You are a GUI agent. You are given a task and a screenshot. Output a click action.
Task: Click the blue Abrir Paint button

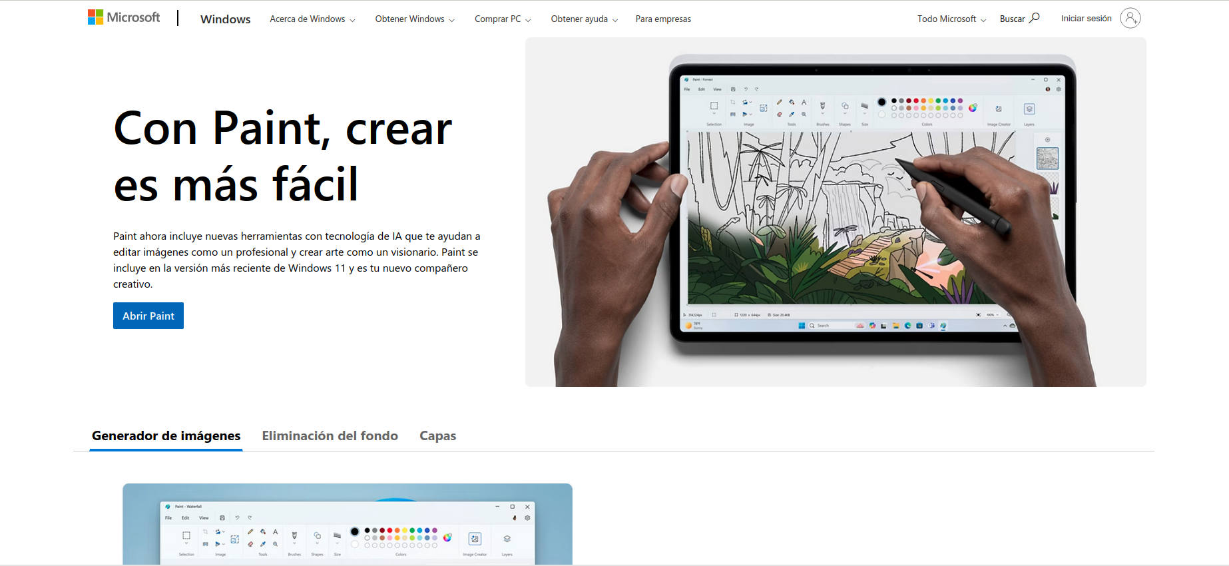[148, 316]
